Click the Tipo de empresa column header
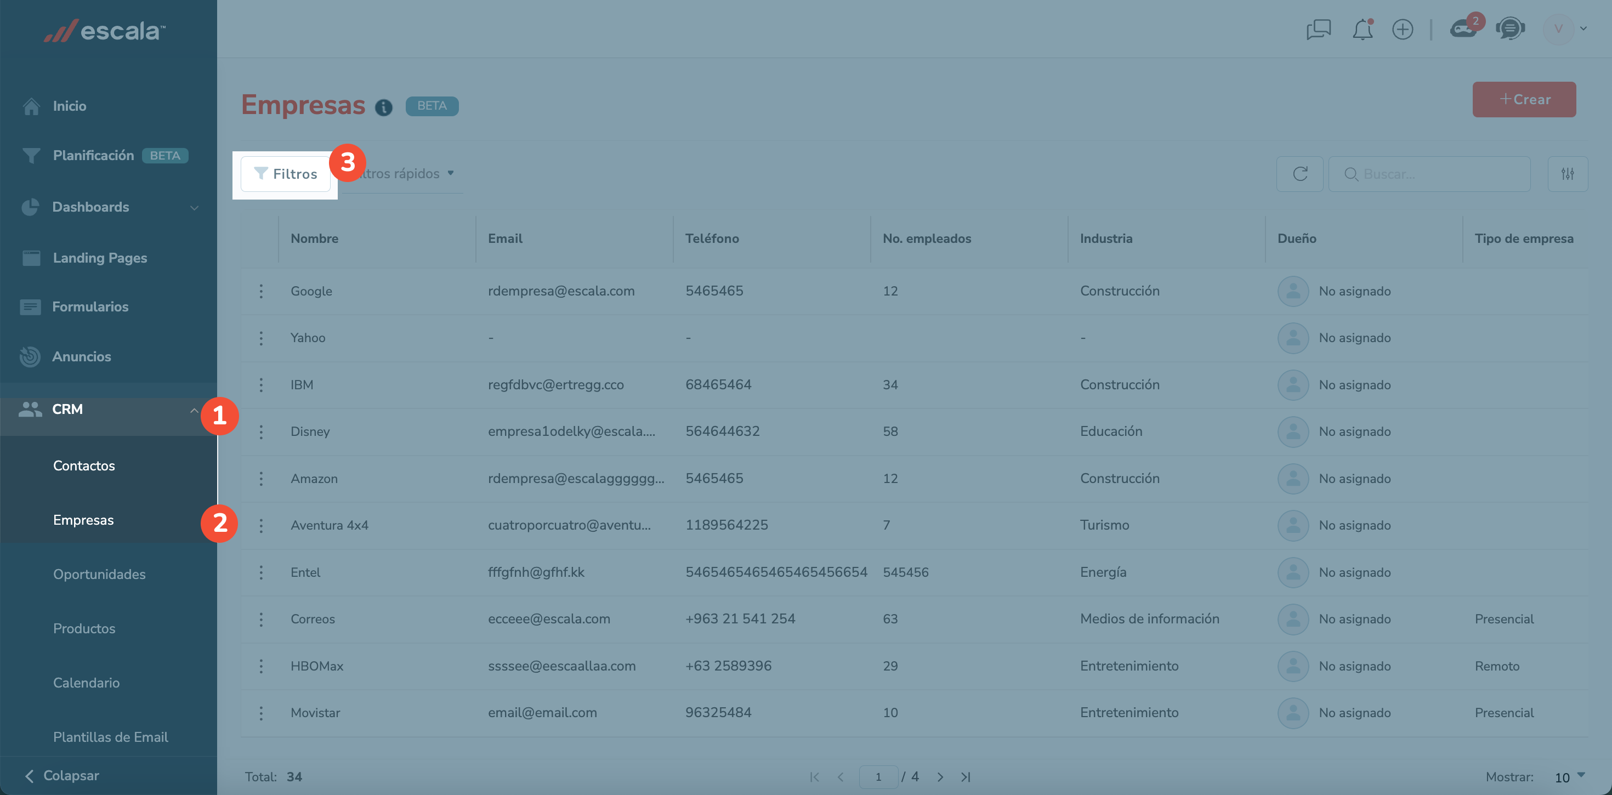Screen dimensions: 1612x795 click(x=1523, y=238)
